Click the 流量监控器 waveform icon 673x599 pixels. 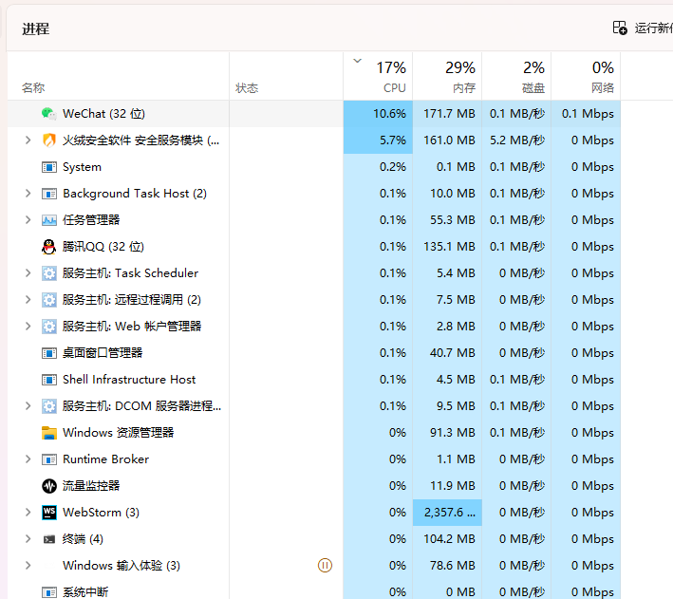(49, 486)
